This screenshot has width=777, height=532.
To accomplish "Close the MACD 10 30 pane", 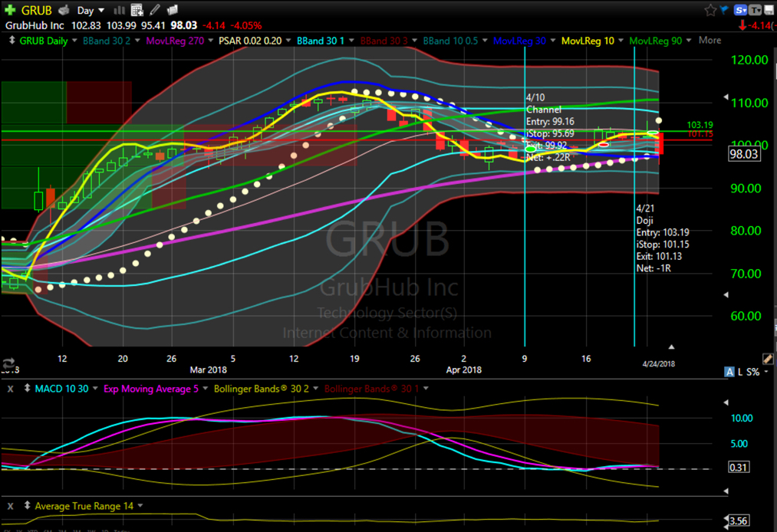I will (11, 389).
